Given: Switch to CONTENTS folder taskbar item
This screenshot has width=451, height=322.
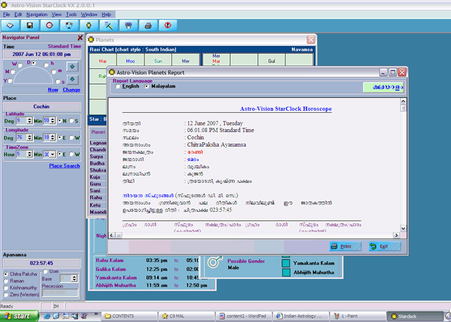Looking at the screenshot, I should tap(130, 316).
